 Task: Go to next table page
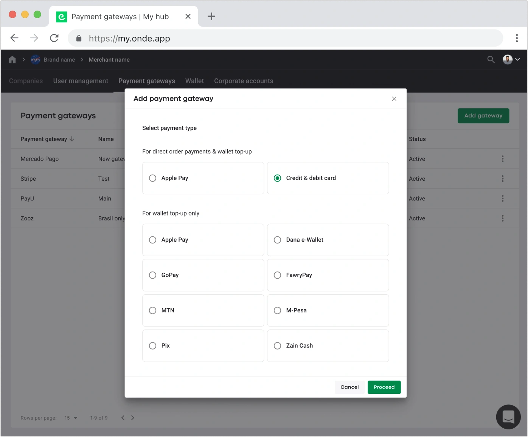click(x=133, y=418)
